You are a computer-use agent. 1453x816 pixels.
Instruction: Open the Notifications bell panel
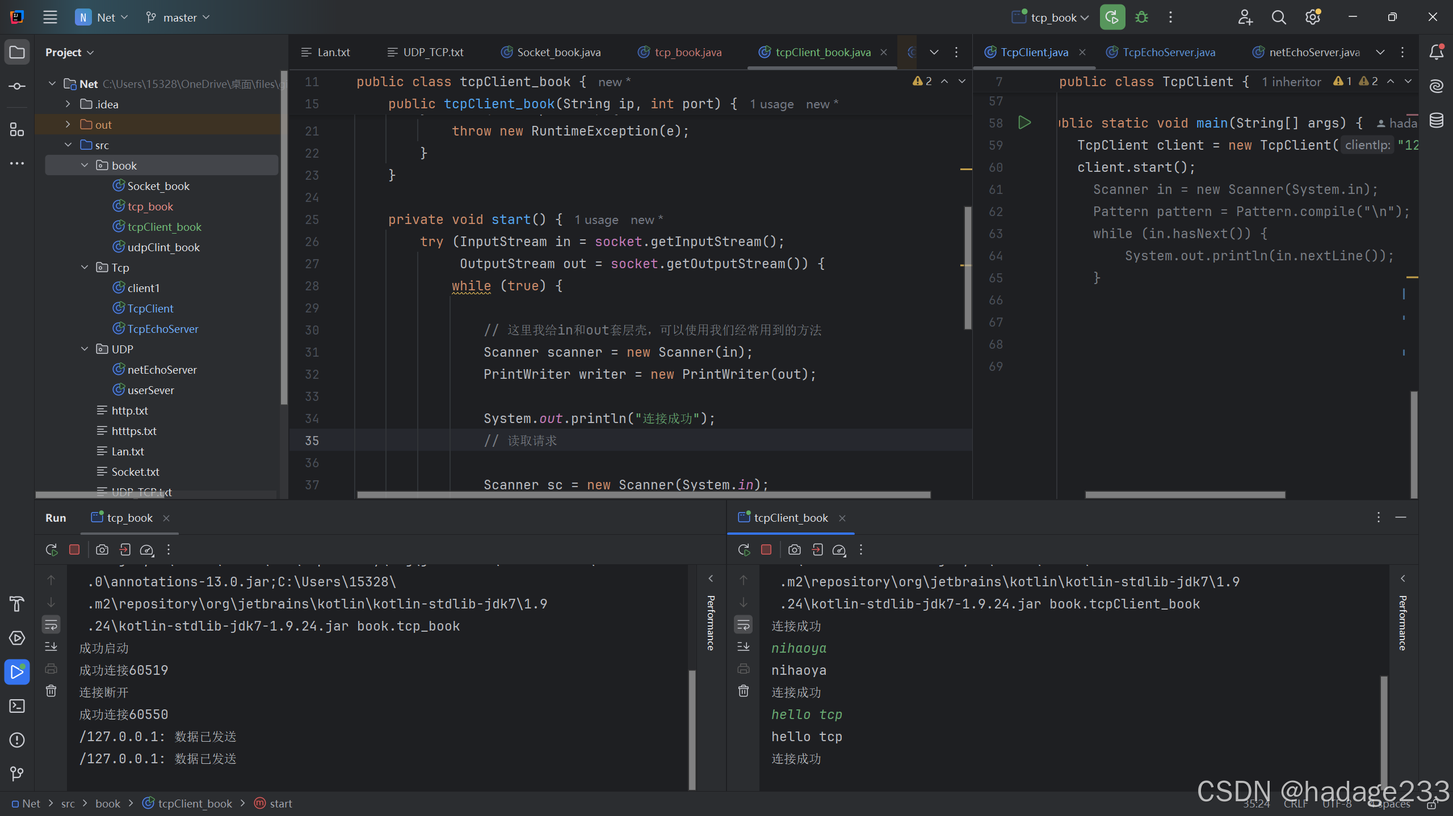pos(1437,52)
